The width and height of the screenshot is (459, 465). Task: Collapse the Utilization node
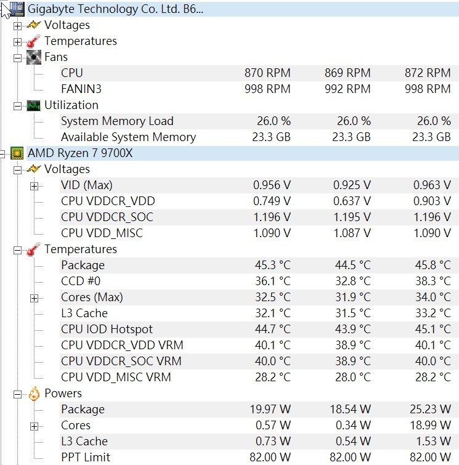pos(17,106)
